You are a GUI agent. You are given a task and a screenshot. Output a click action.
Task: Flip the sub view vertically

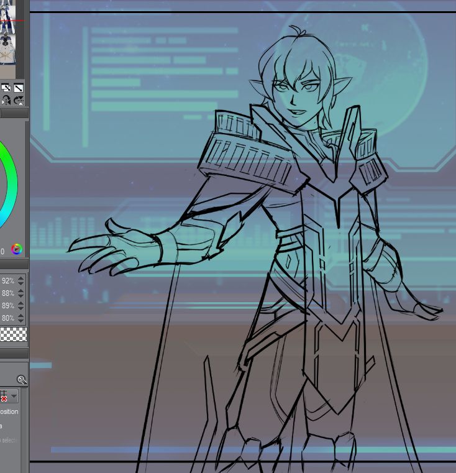point(19,100)
